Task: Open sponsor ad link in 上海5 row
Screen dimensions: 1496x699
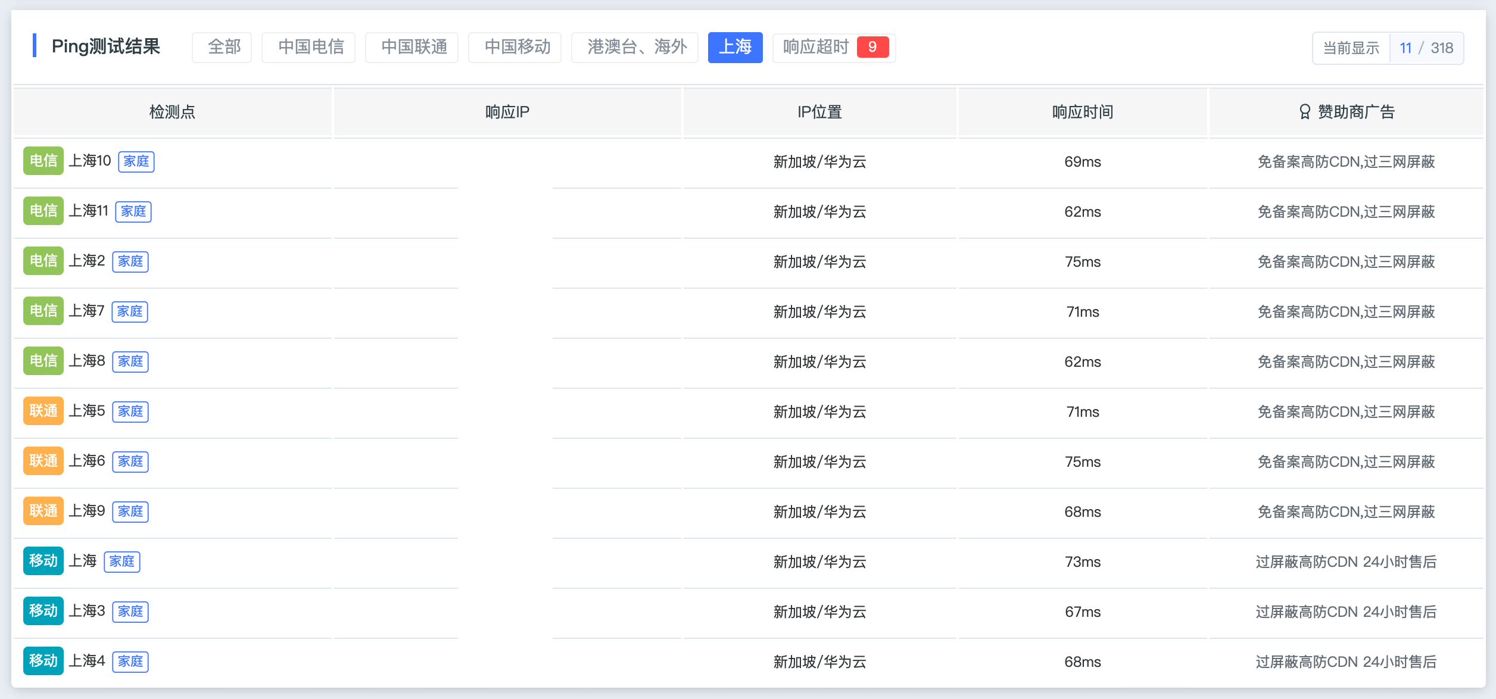Action: pyautogui.click(x=1346, y=412)
